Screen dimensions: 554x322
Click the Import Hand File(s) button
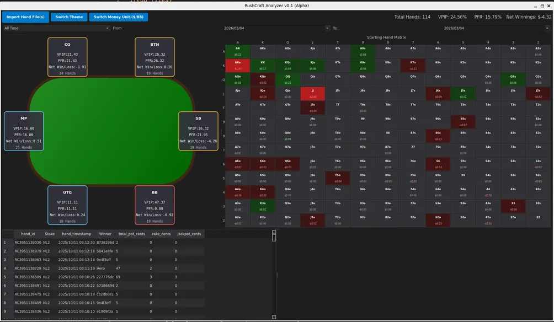[25, 17]
